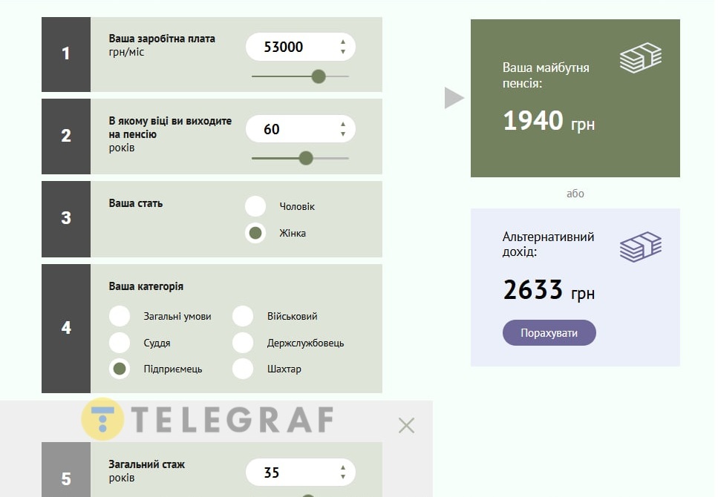The image size is (718, 497).
Task: Increase work experience years stepper
Action: tap(343, 467)
